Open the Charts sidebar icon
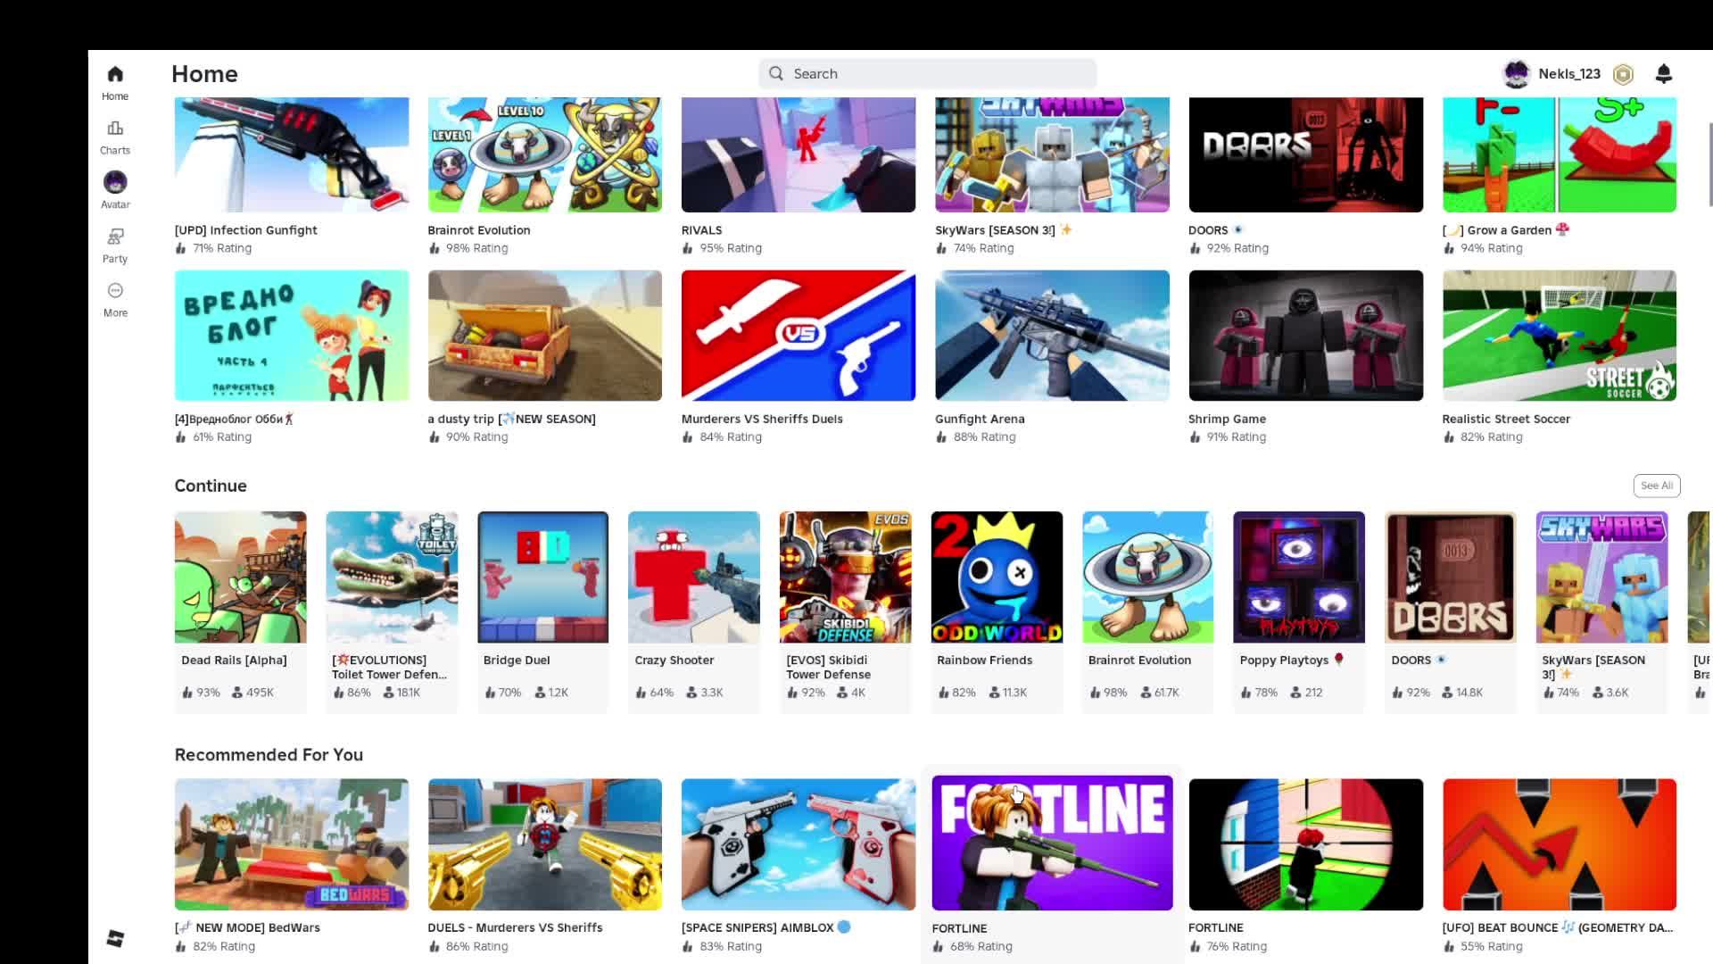1713x964 pixels. click(x=115, y=129)
